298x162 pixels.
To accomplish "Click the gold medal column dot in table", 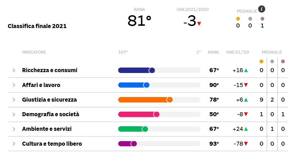I will point(261,61).
